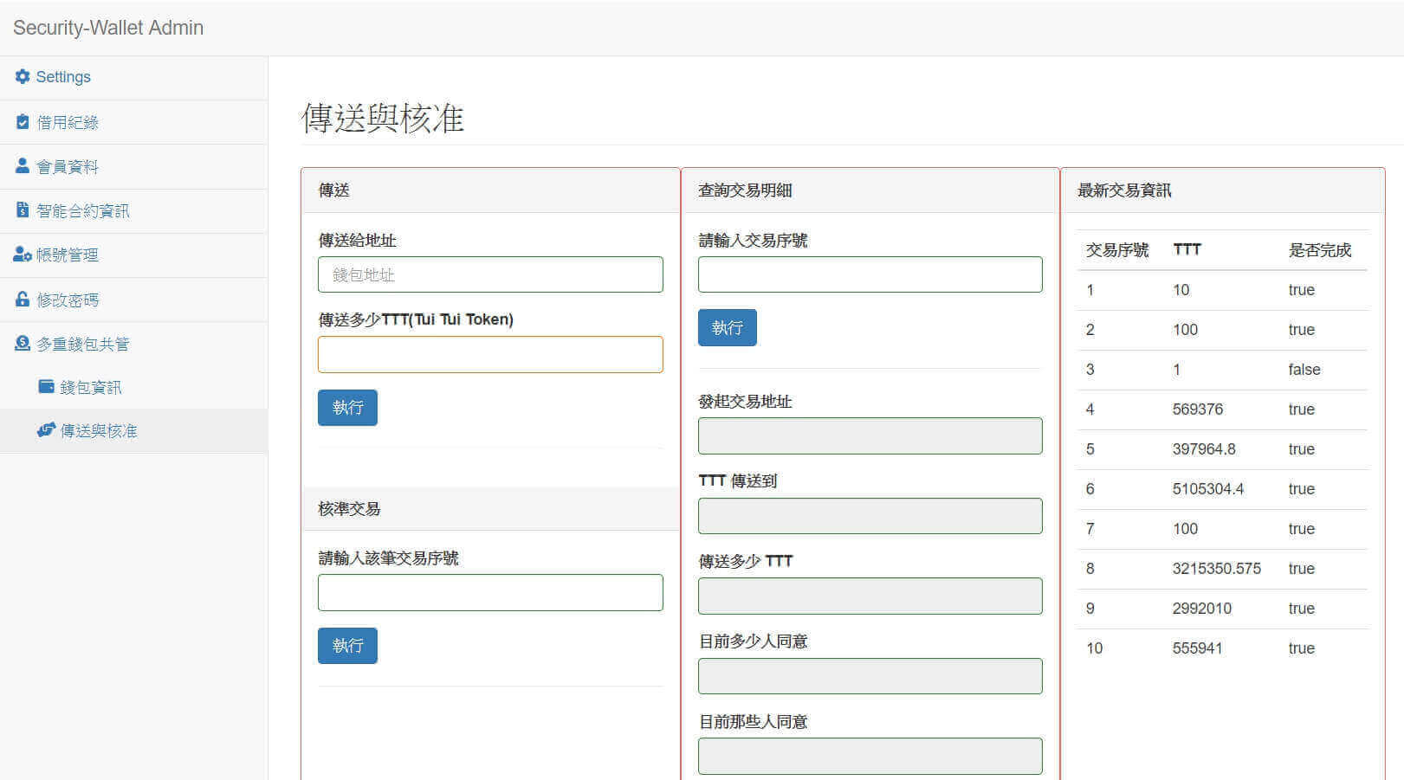Click the 修改密碼 unlock icon
The image size is (1404, 780).
click(x=23, y=300)
